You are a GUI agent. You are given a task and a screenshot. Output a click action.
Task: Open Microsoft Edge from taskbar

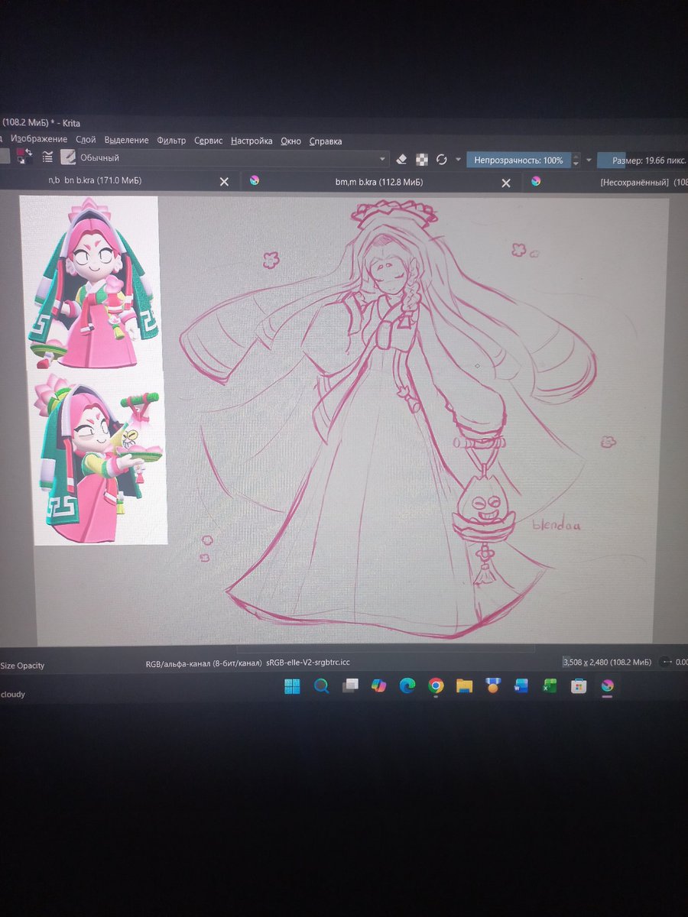point(407,686)
